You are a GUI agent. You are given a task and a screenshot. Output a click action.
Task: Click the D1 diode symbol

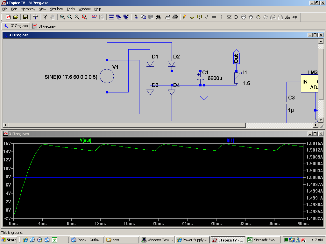tap(150, 64)
